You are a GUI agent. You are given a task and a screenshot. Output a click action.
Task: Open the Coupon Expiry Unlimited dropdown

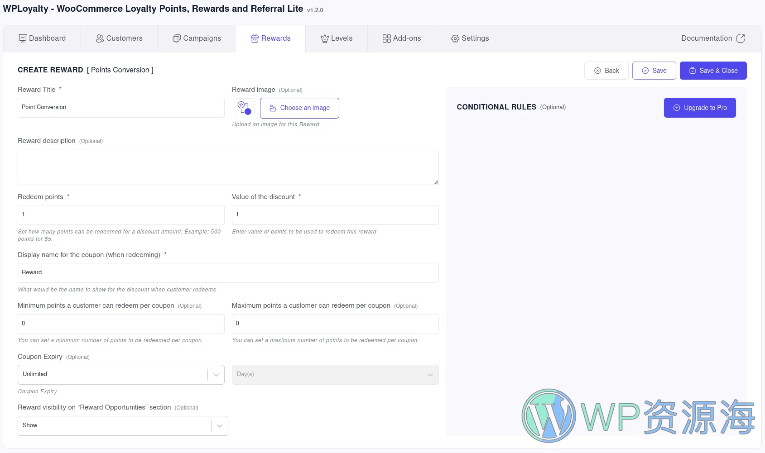point(121,375)
